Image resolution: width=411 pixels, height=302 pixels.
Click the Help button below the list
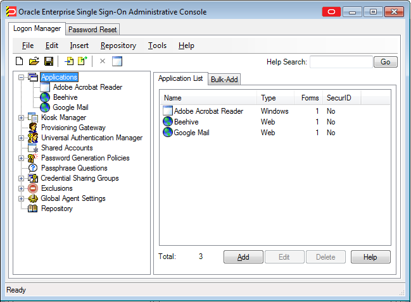tap(370, 257)
